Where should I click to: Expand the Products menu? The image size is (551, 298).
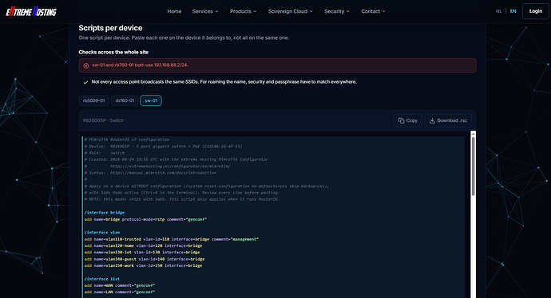point(244,12)
